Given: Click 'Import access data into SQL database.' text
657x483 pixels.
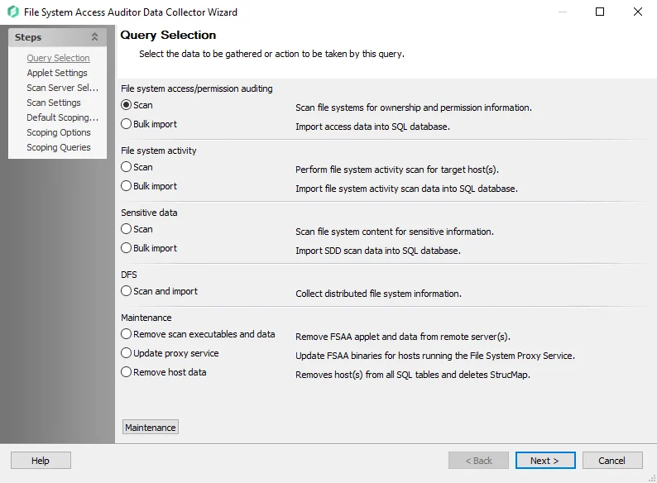Looking at the screenshot, I should click(x=372, y=127).
